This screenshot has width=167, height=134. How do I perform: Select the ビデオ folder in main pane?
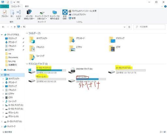click(x=115, y=49)
